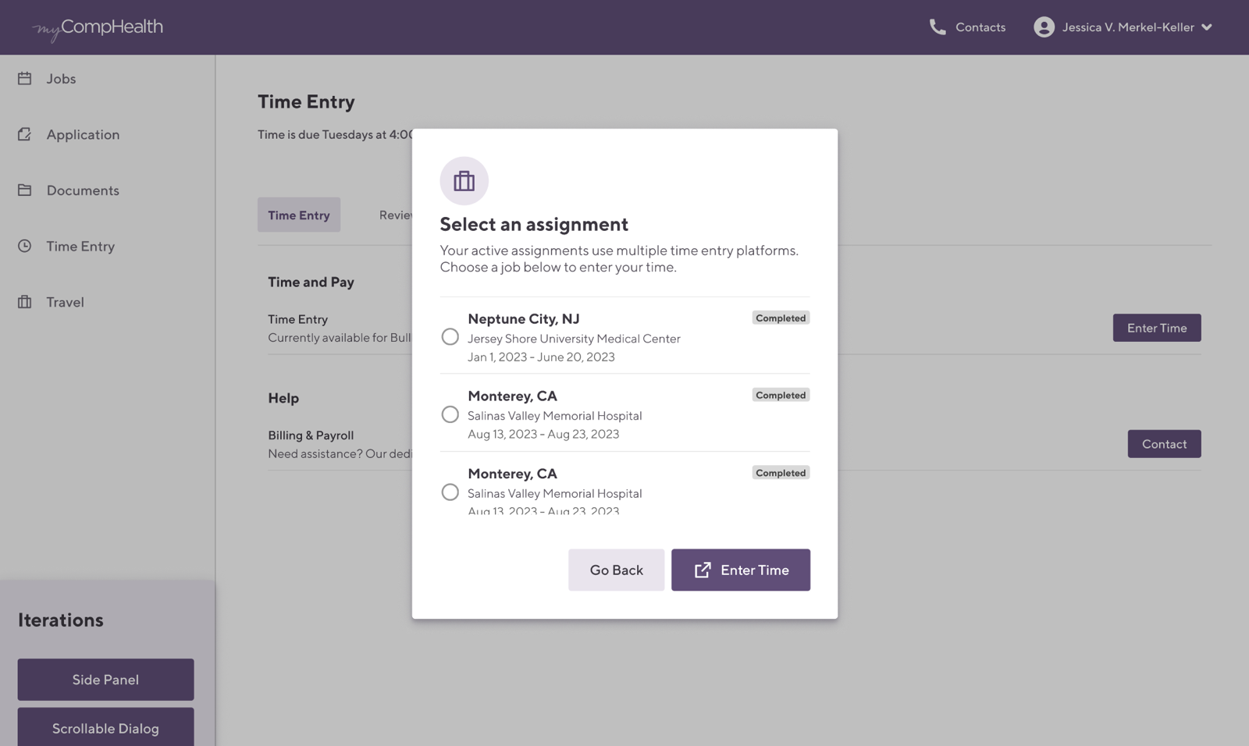
Task: Click the calendar icon beside Jobs
Action: pyautogui.click(x=24, y=78)
